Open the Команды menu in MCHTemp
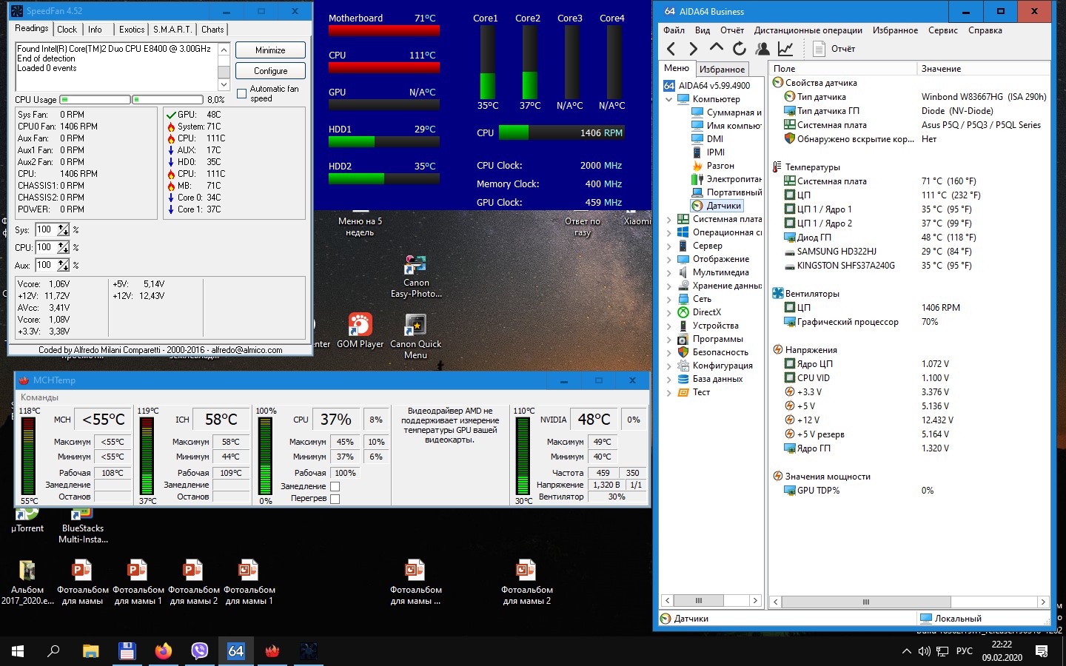Image resolution: width=1066 pixels, height=666 pixels. [x=39, y=397]
